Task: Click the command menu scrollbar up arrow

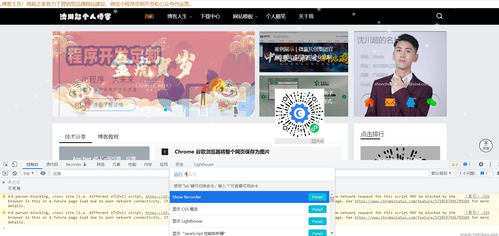Action: point(332,194)
